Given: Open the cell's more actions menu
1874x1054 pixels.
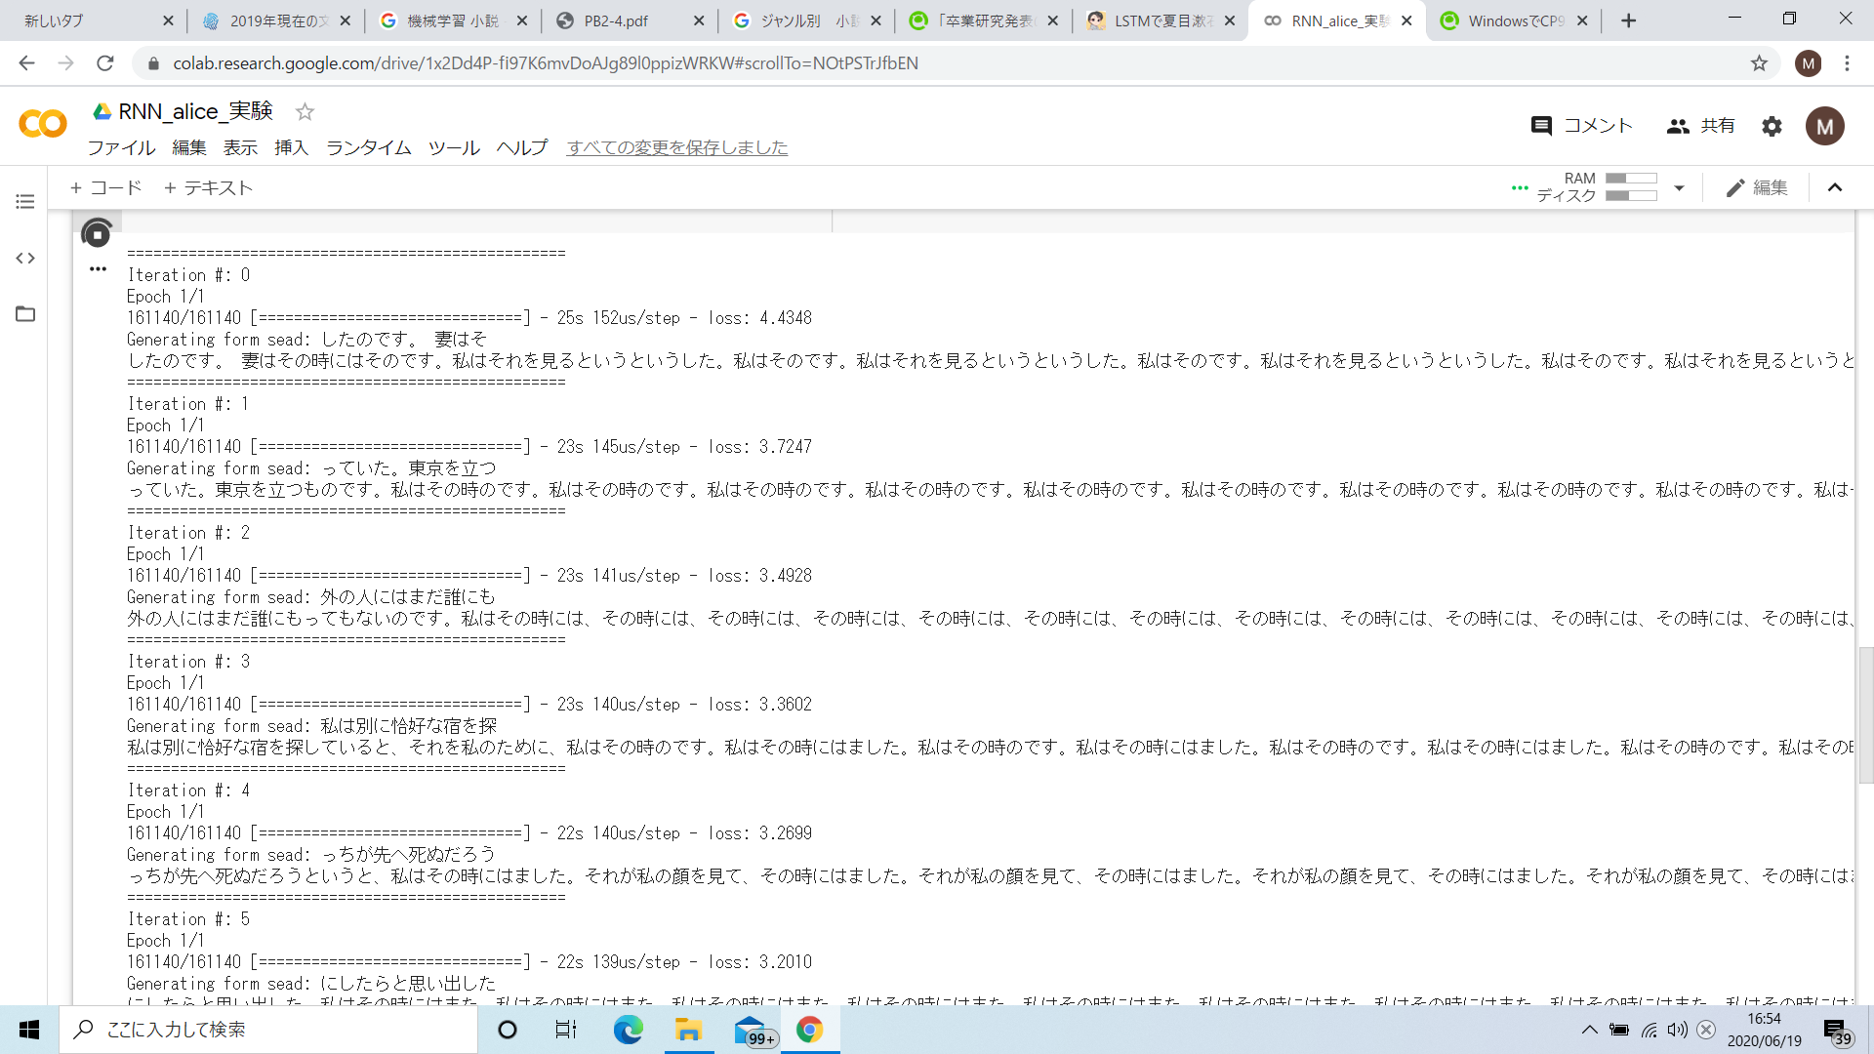Looking at the screenshot, I should [x=97, y=269].
